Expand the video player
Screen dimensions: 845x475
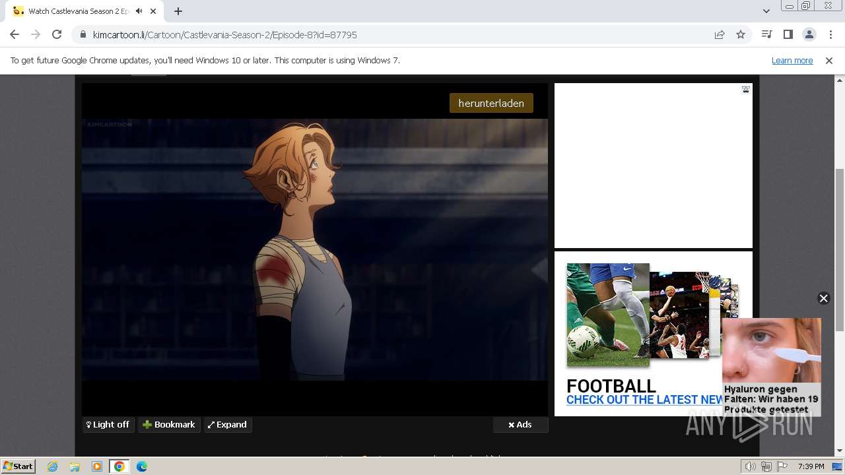[x=228, y=424]
